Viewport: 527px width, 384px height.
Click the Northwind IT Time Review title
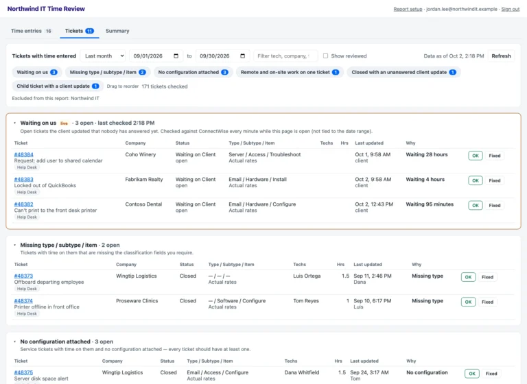click(46, 9)
